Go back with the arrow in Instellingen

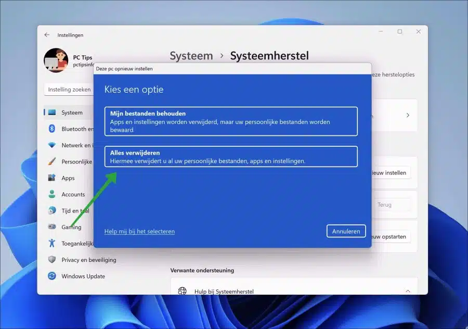click(x=47, y=35)
